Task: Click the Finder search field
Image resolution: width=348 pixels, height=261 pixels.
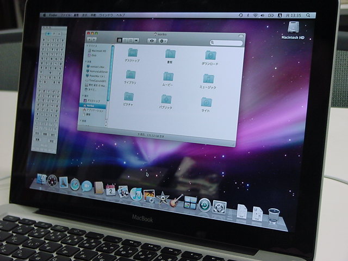Action: [227, 43]
